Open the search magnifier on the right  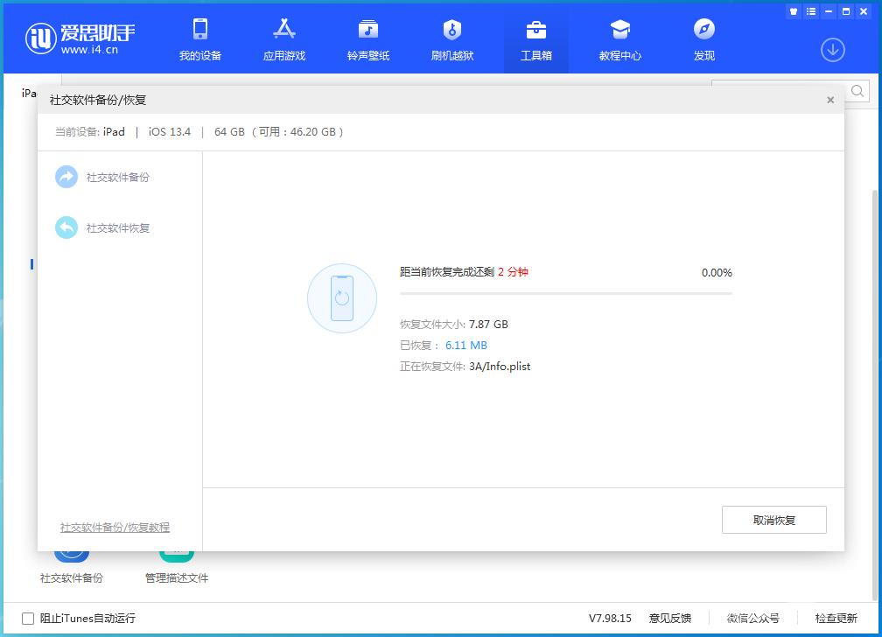(x=857, y=90)
